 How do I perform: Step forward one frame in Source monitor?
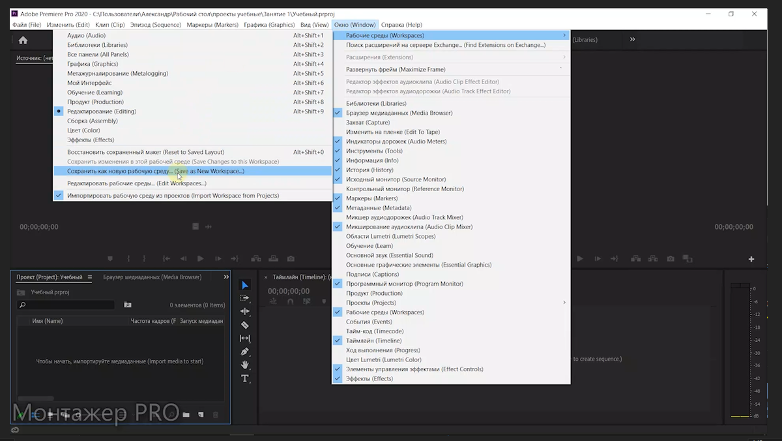click(218, 259)
